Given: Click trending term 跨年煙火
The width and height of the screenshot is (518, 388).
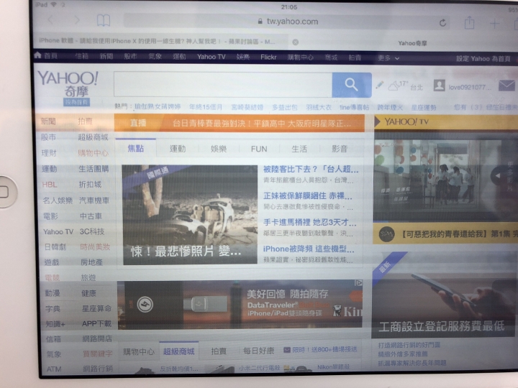Looking at the screenshot, I should click(390, 108).
